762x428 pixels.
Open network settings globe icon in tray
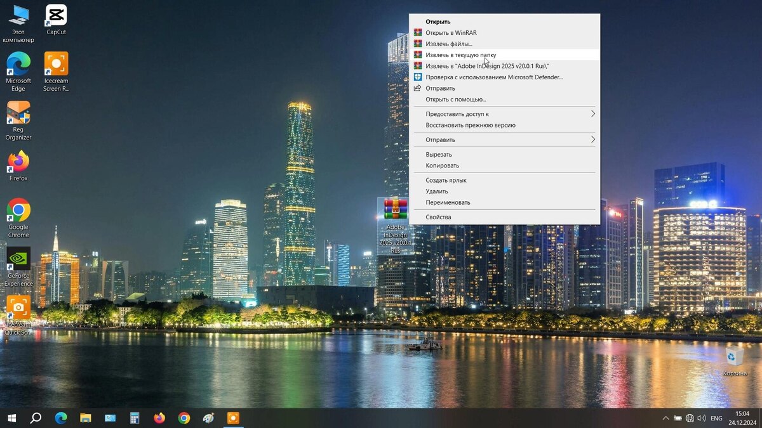[690, 418]
